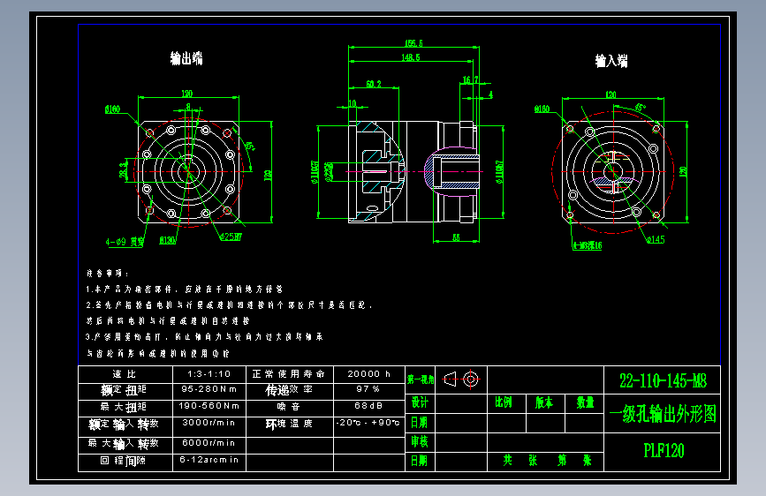Click the backlash value 6-12arcmin
This screenshot has height=496, width=766.
coord(209,460)
